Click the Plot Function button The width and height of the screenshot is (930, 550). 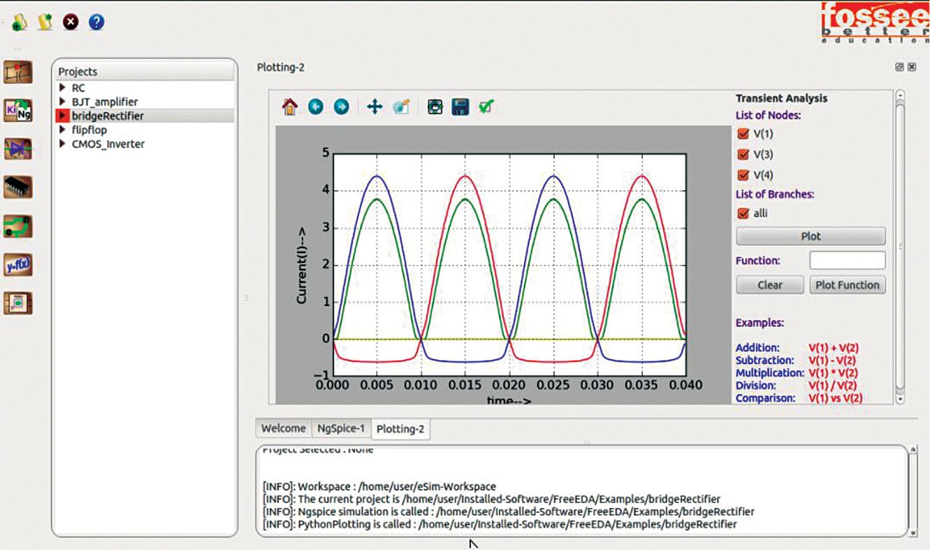click(x=847, y=285)
